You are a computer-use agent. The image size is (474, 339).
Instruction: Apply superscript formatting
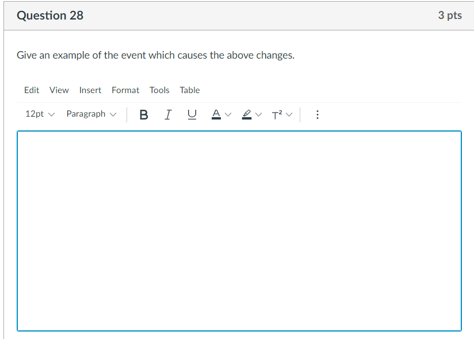click(x=277, y=114)
